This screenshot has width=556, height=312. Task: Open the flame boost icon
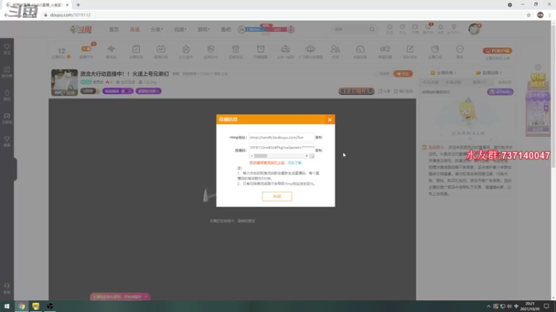[x=186, y=49]
